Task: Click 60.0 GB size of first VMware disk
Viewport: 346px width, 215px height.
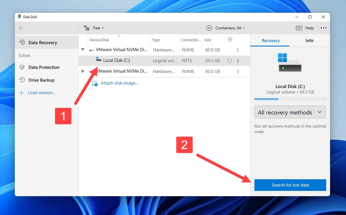Action: [213, 50]
